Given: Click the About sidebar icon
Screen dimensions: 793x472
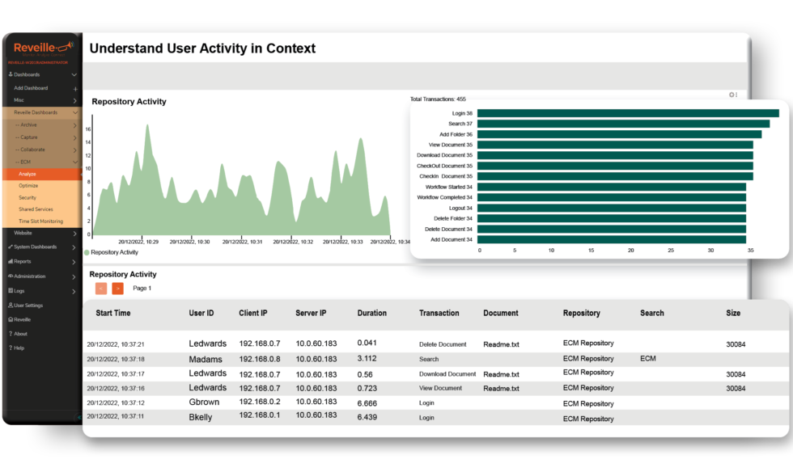Looking at the screenshot, I should (x=10, y=334).
